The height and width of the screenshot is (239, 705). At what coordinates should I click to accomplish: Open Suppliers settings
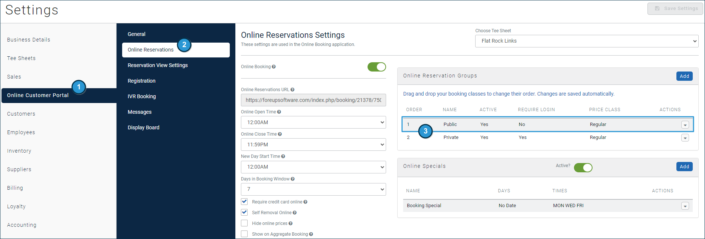(x=19, y=169)
